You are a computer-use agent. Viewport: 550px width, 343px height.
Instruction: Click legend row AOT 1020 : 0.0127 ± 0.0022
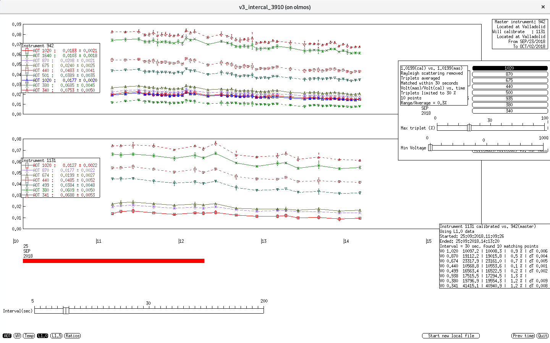60,165
